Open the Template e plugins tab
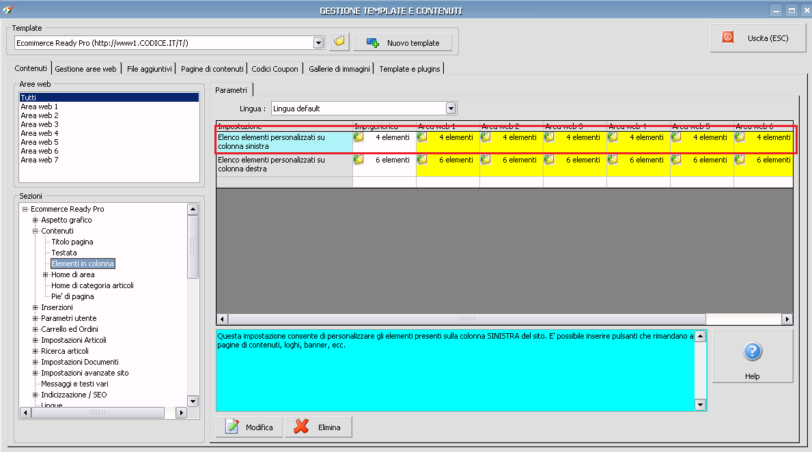812x452 pixels. pos(410,69)
